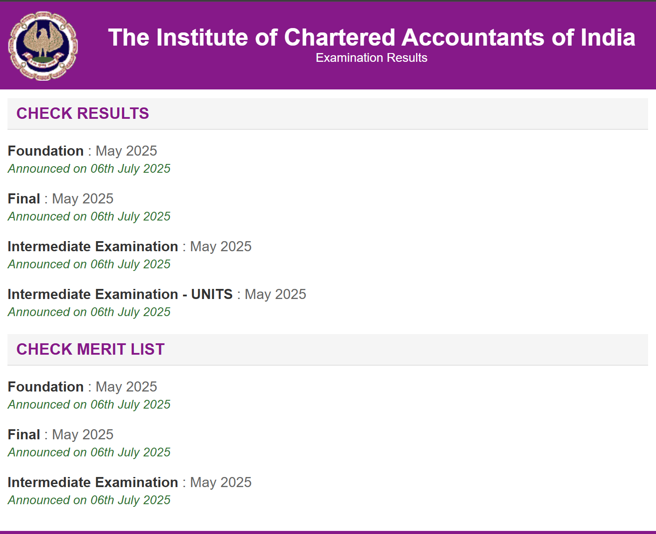Open Foundation May 2025 merit list
The width and height of the screenshot is (656, 534).
pos(82,387)
